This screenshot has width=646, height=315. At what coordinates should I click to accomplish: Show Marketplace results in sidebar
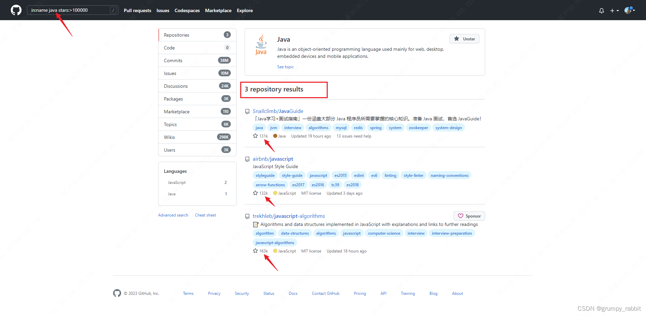197,112
